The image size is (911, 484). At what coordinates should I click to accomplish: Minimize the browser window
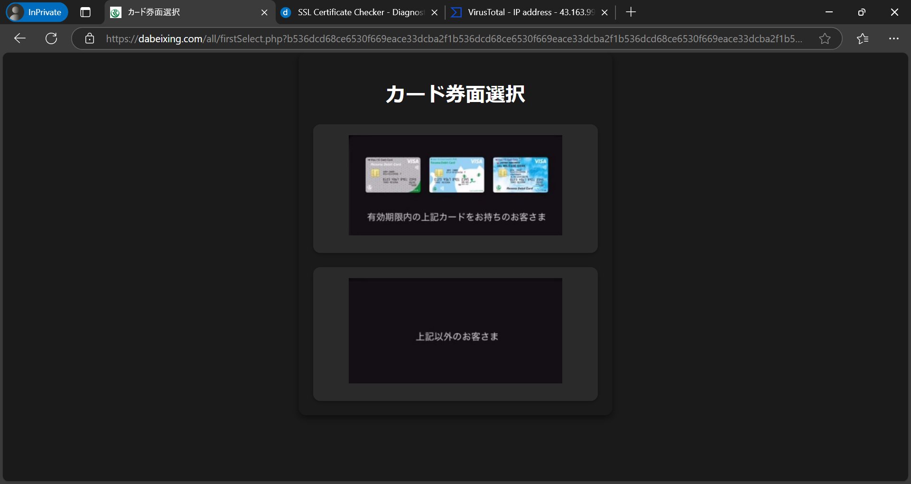[829, 12]
